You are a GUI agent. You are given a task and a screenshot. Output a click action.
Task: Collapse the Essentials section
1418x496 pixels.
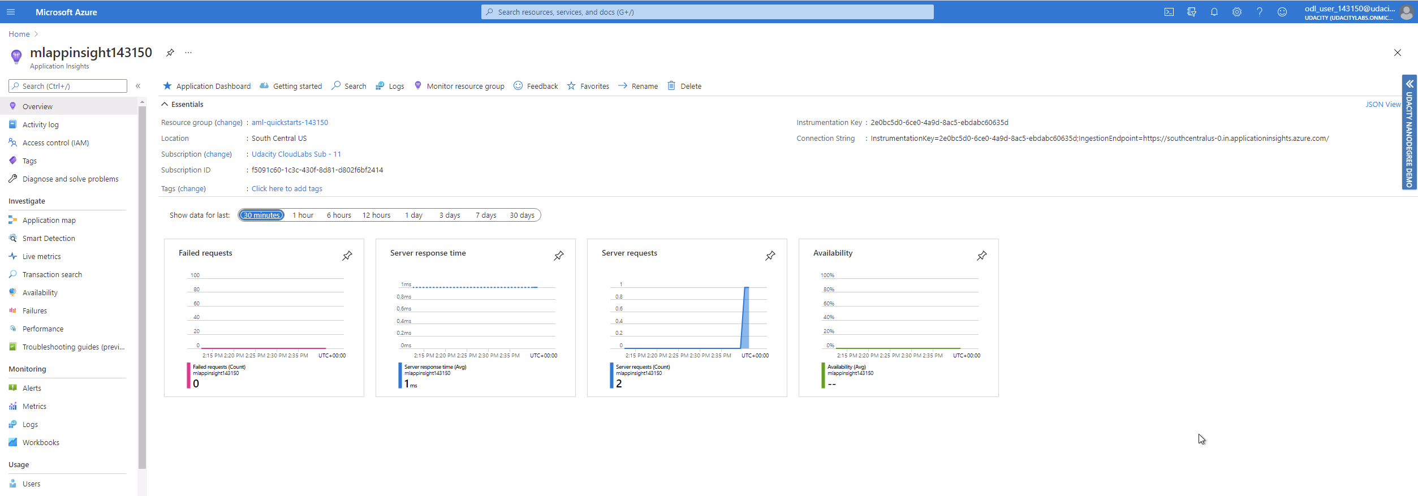click(x=182, y=104)
